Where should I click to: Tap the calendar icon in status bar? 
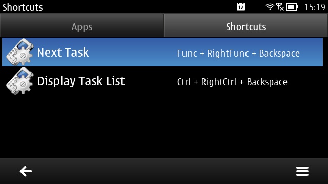[x=241, y=7]
